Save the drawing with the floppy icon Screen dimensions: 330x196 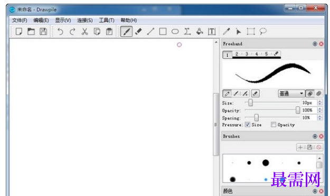(x=43, y=32)
